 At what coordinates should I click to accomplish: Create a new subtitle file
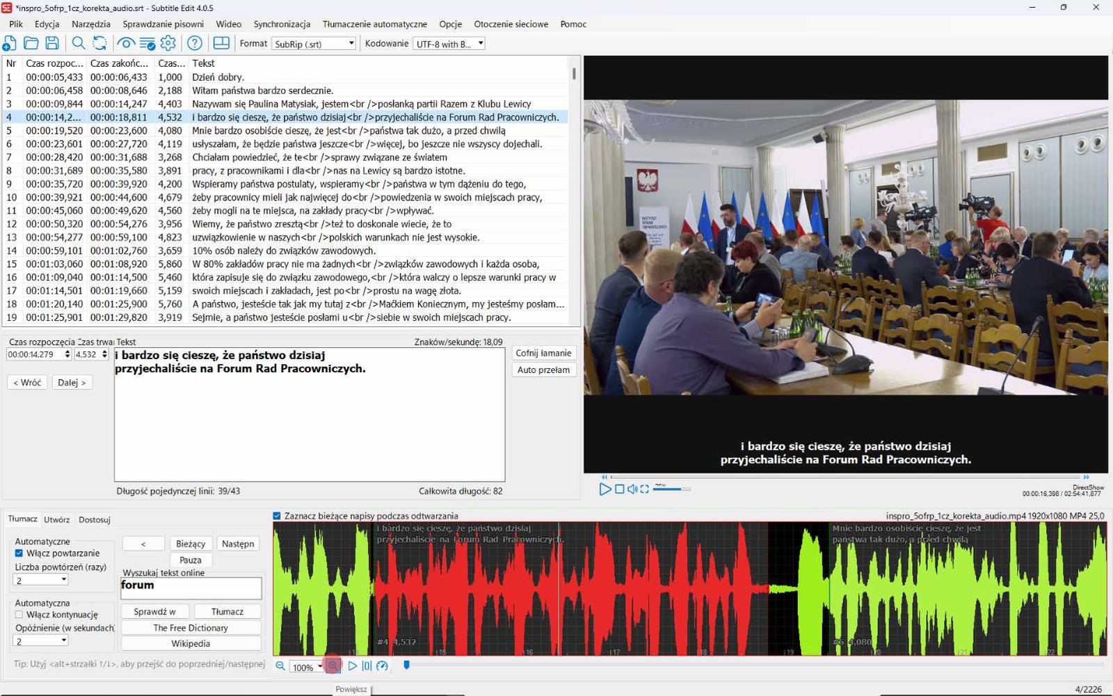coord(9,43)
